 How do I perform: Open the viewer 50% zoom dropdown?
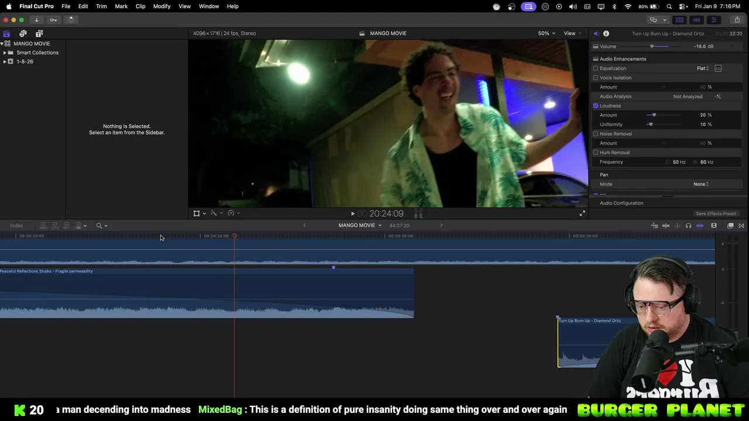pos(547,33)
